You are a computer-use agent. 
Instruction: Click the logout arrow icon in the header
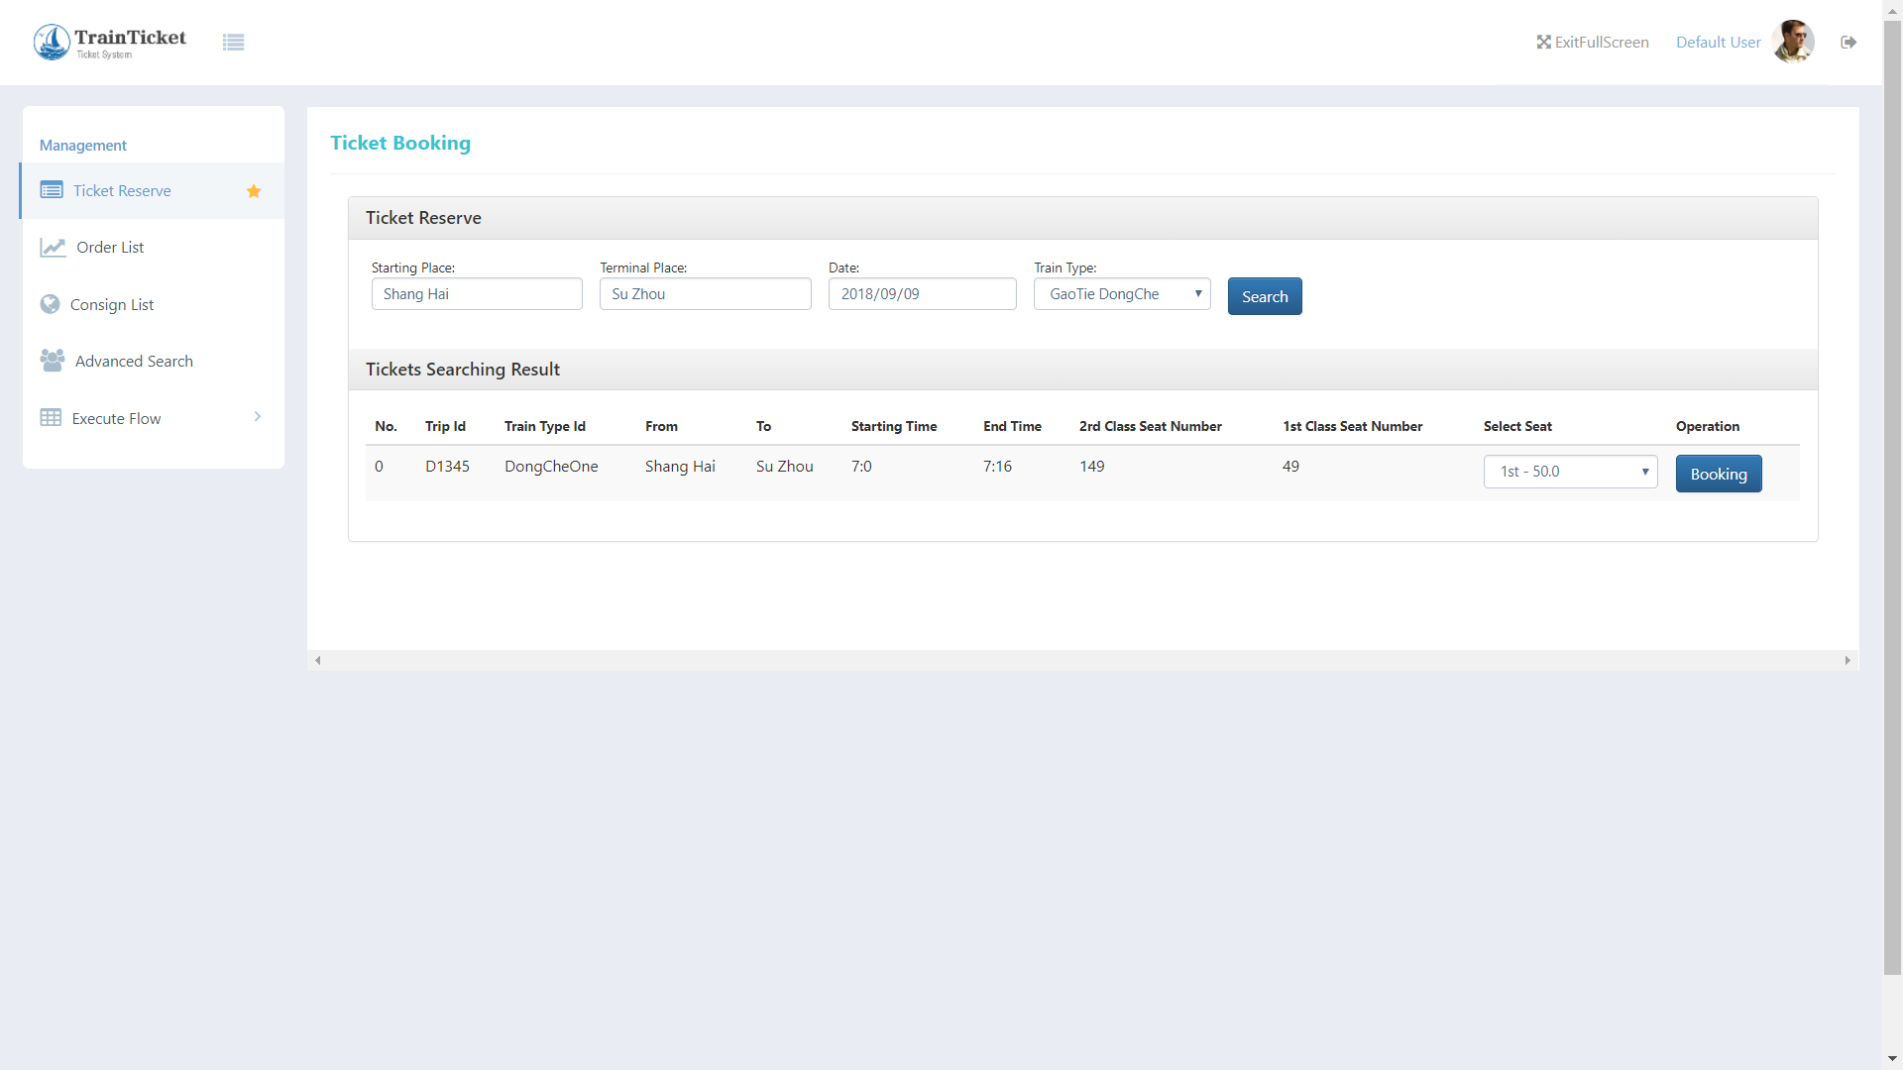coord(1848,42)
